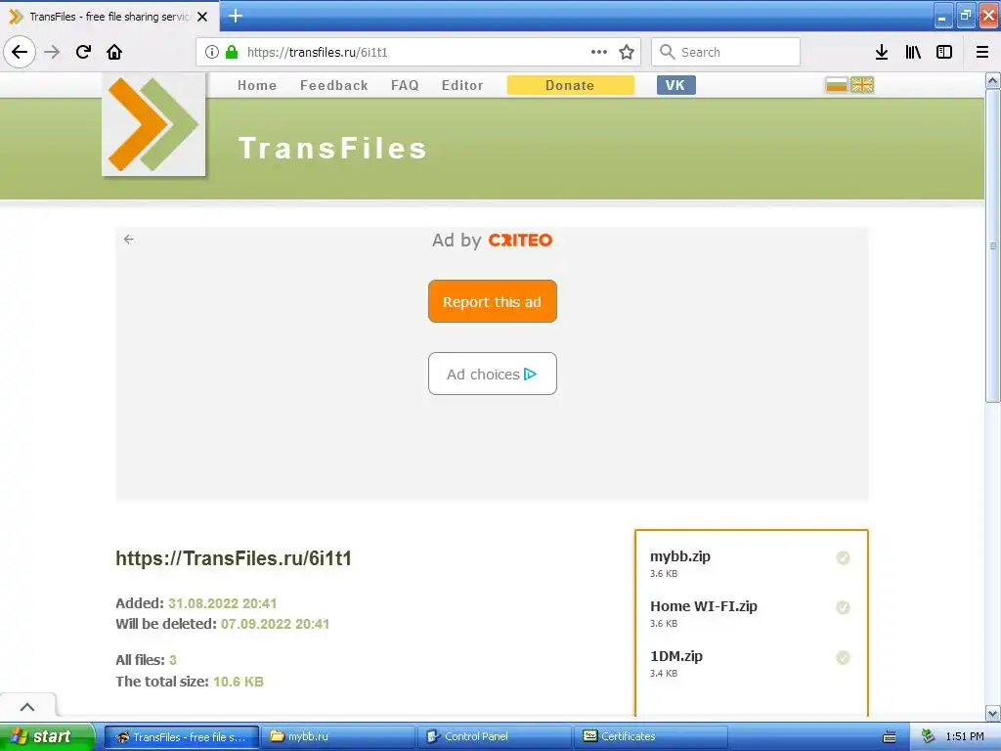Click the address bar URL field

coord(418,52)
